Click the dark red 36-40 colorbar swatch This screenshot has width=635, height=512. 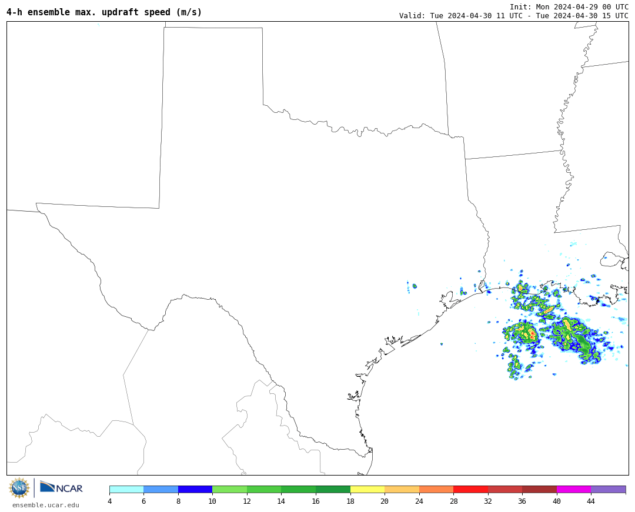pos(539,489)
